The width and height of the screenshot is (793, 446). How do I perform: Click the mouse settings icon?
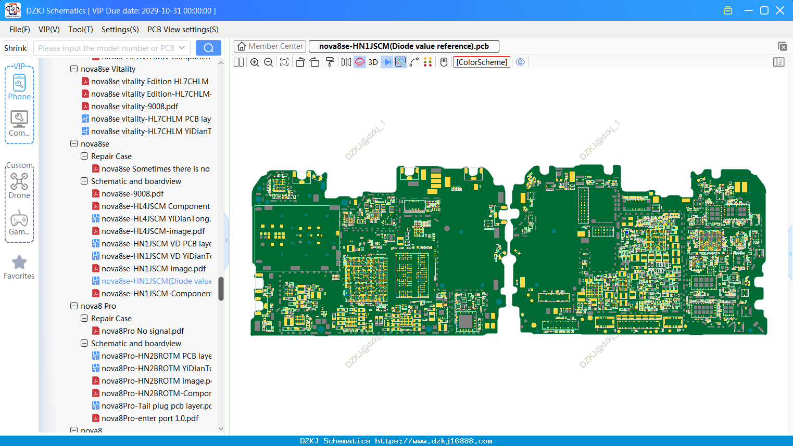coord(444,62)
